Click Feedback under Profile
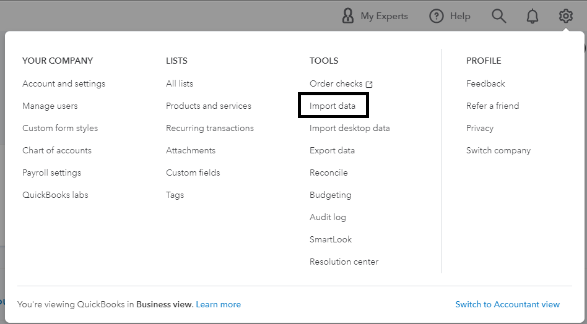Screen dimensions: 587x324 [x=485, y=83]
